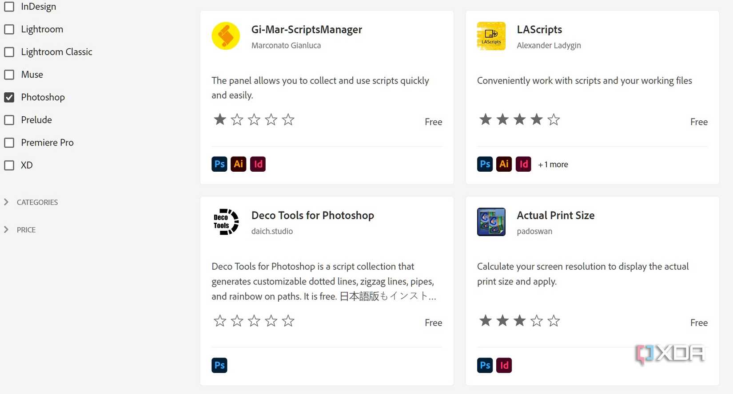Click Photoshop icon on LAScripts card

click(485, 164)
